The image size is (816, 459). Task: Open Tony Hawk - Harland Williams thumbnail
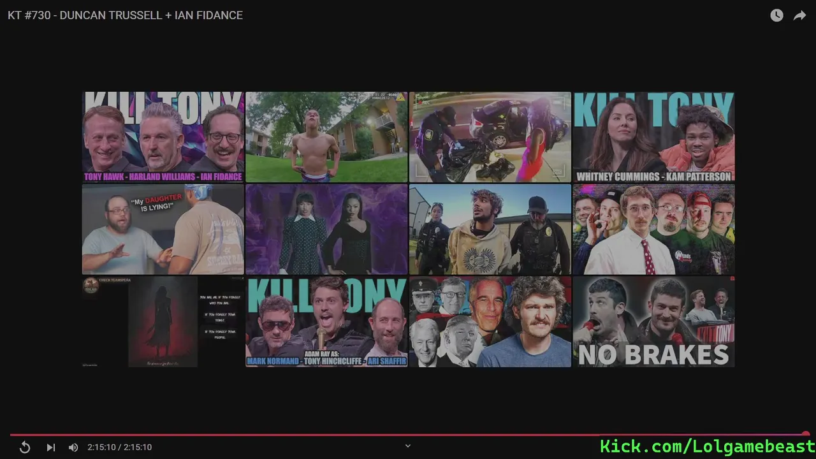point(163,137)
